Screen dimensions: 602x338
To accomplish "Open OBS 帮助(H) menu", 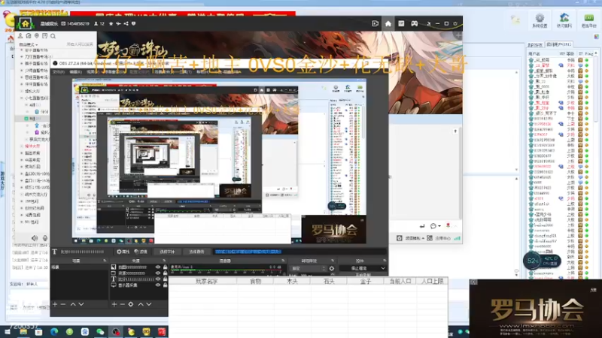I will click(x=202, y=72).
